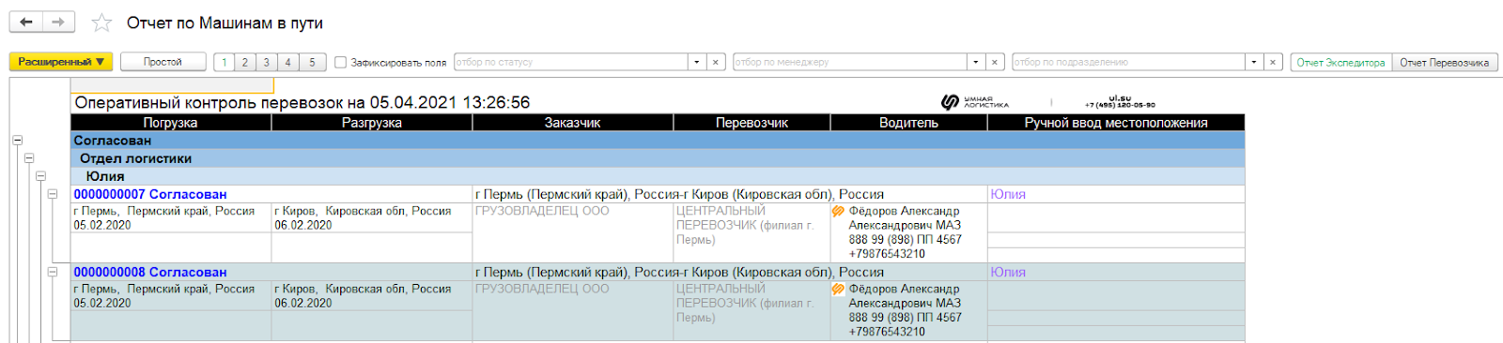Click the driver status icon in order 0000000008
Image resolution: width=1503 pixels, height=343 pixels.
coord(839,289)
